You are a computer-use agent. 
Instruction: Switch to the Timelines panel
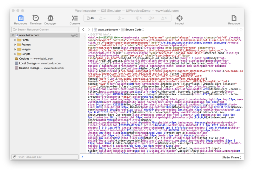pos(36,20)
